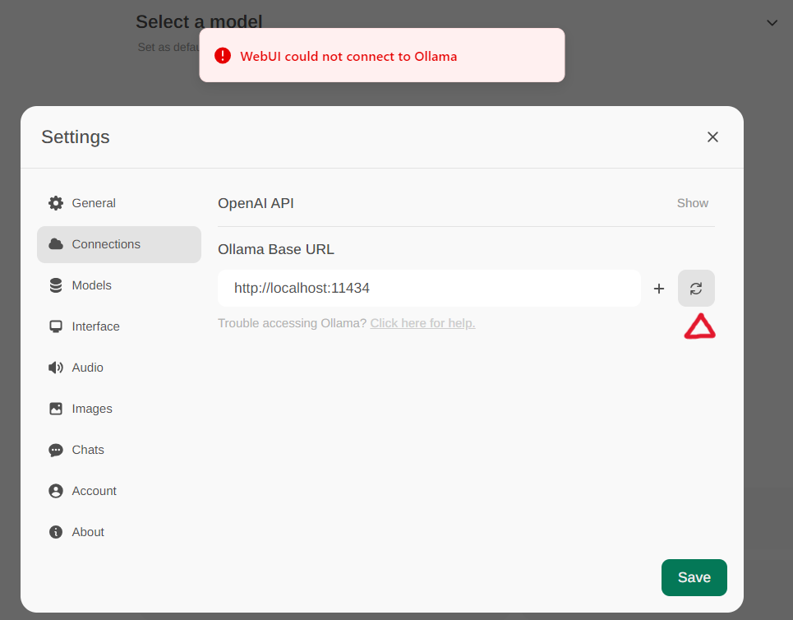This screenshot has width=793, height=620.
Task: Select the Connections cloud icon
Action: [56, 244]
